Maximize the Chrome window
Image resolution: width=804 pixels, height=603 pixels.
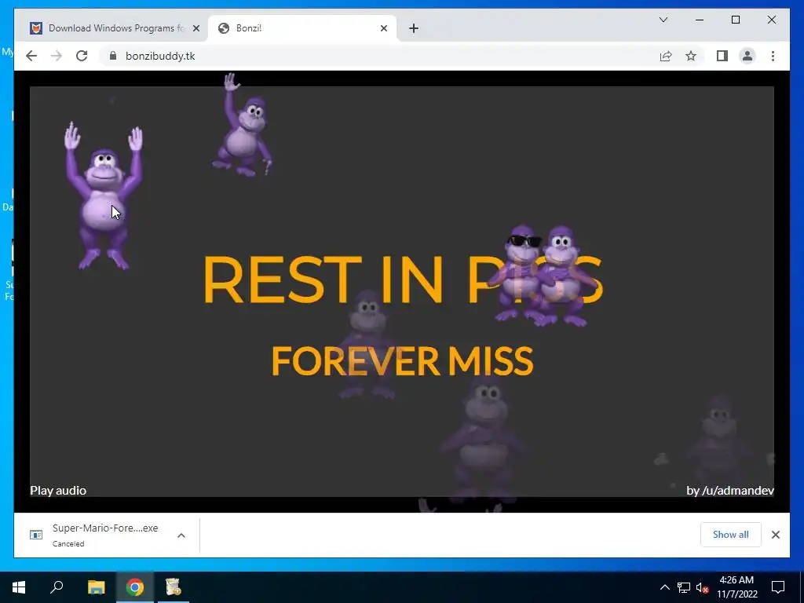click(735, 20)
